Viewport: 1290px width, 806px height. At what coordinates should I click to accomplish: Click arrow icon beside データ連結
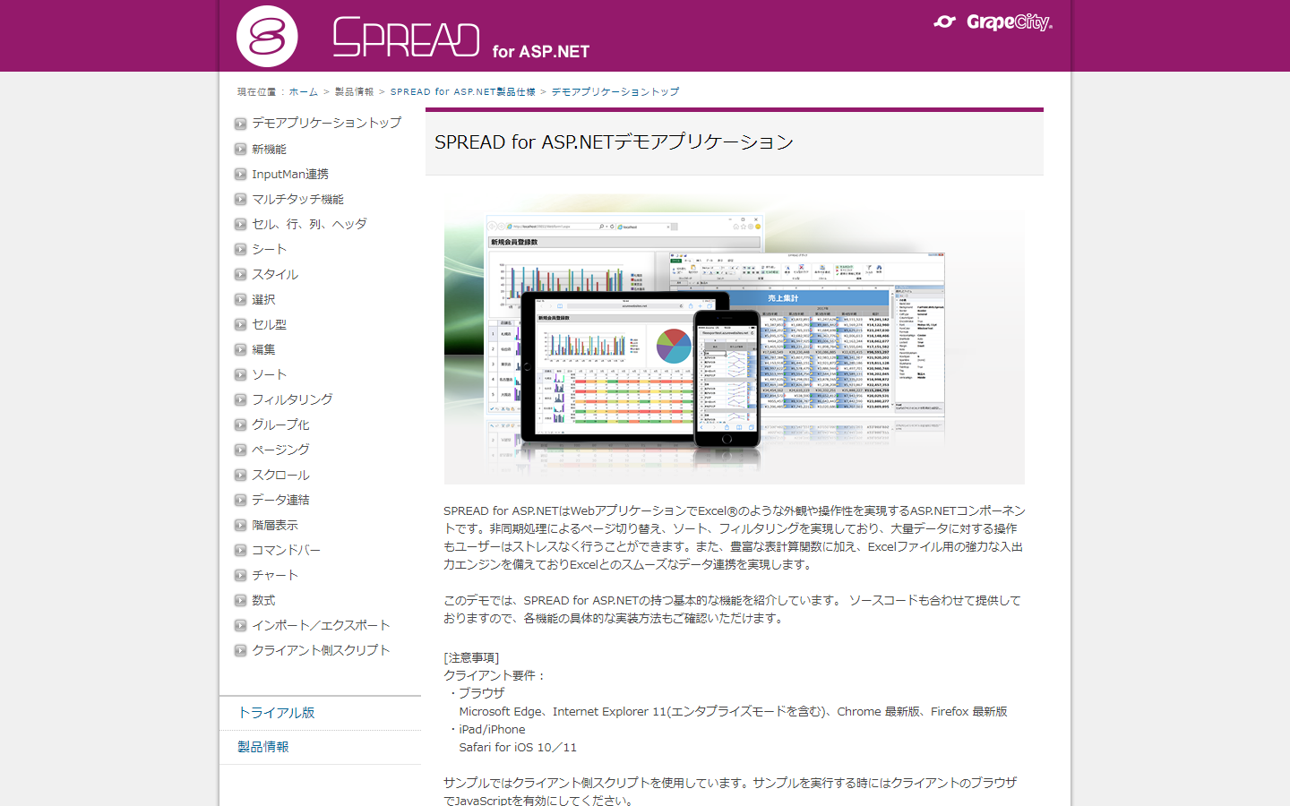pyautogui.click(x=240, y=500)
